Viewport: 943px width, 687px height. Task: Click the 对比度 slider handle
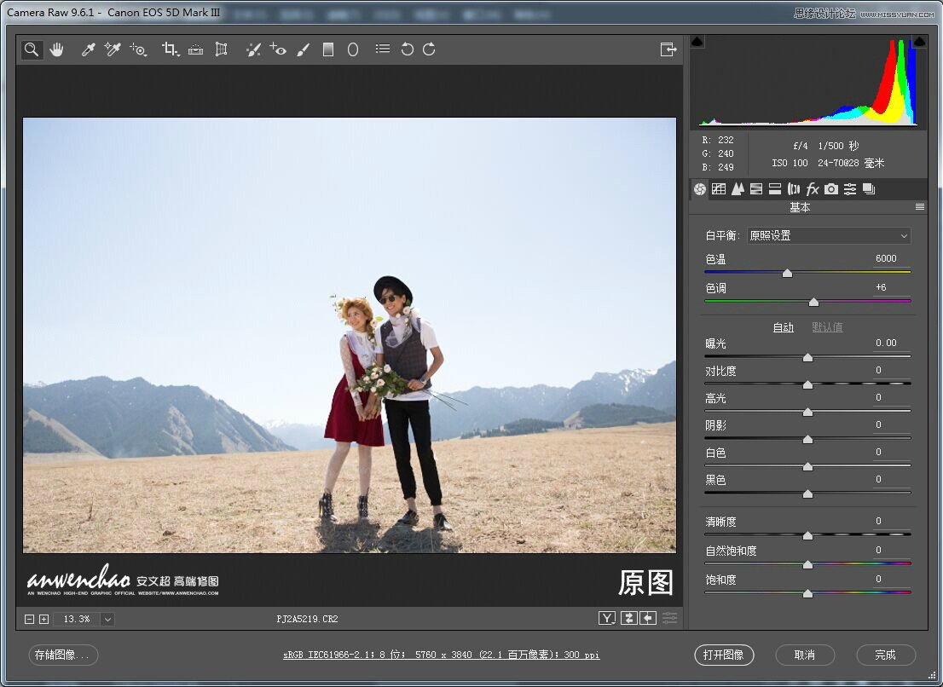pyautogui.click(x=807, y=384)
